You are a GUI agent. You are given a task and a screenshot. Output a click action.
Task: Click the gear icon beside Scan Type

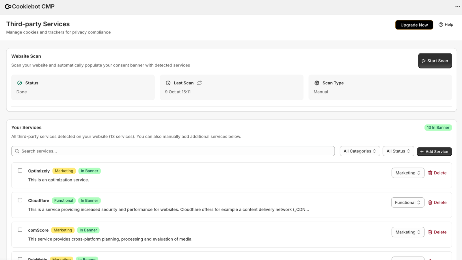click(x=317, y=83)
